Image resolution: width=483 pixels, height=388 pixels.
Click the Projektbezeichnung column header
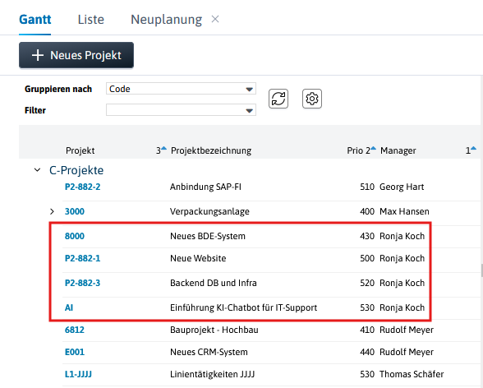(x=211, y=150)
